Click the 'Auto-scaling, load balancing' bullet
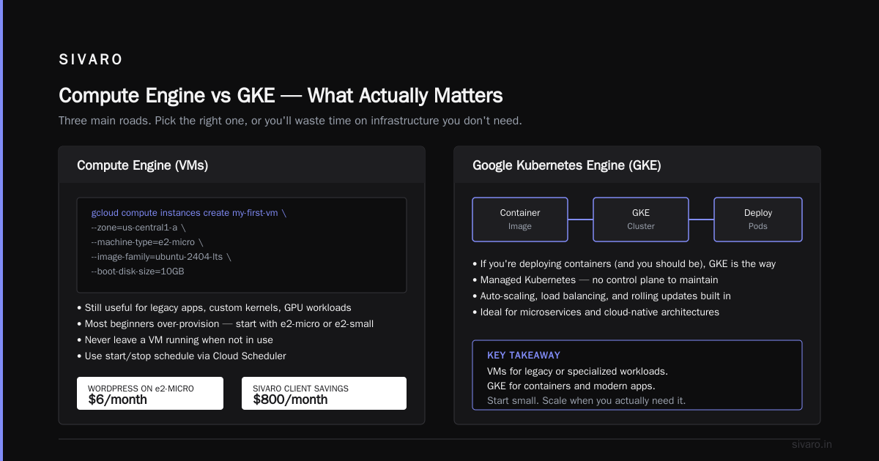 601,296
